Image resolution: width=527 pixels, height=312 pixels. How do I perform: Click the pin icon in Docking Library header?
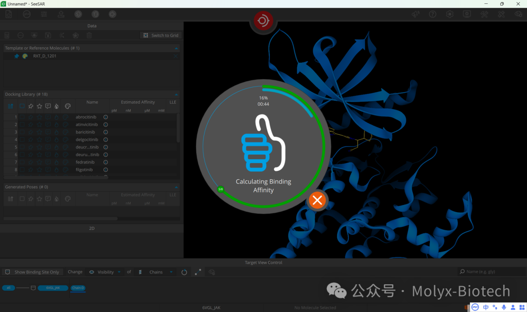[x=31, y=106]
